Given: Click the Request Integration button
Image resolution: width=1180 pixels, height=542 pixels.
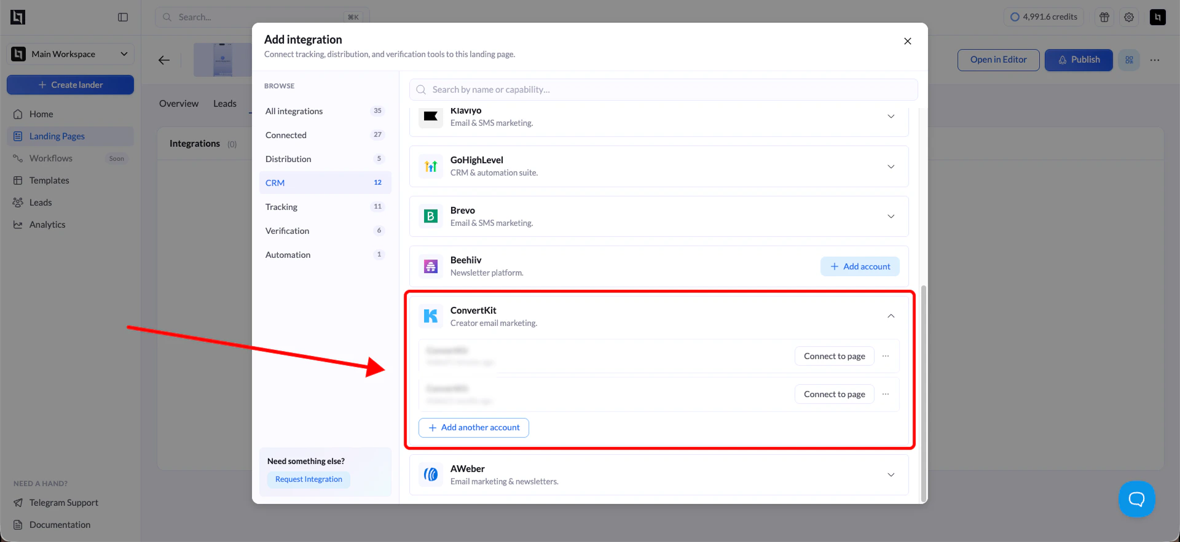Looking at the screenshot, I should click(x=309, y=479).
